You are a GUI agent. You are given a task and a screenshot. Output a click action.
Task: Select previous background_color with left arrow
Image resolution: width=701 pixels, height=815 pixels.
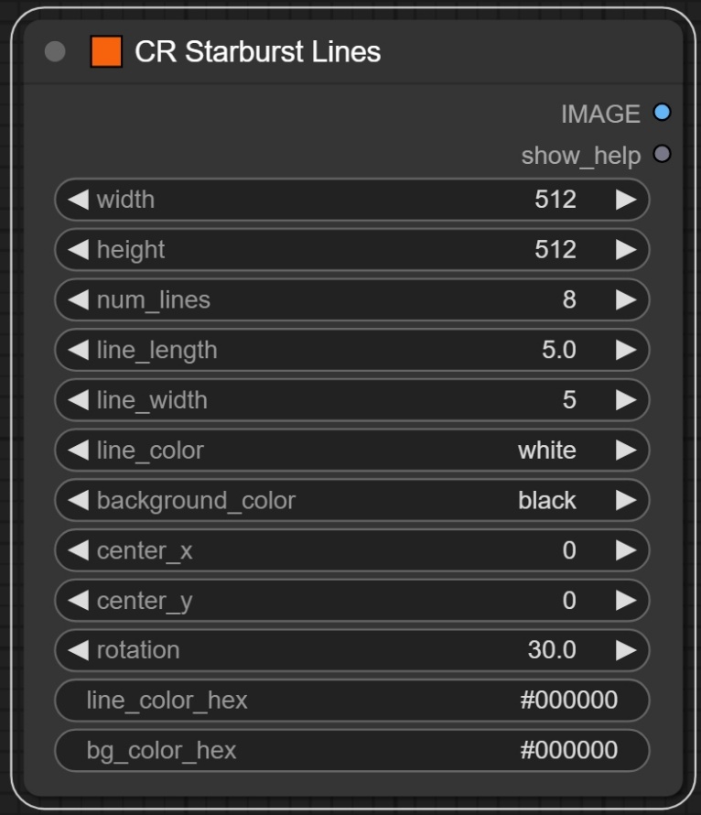click(79, 501)
